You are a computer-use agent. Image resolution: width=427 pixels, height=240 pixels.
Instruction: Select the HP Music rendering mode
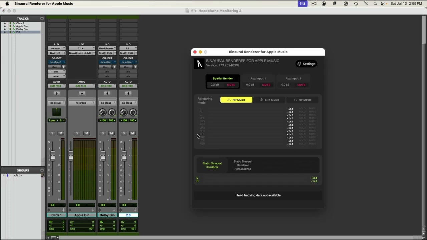[236, 100]
